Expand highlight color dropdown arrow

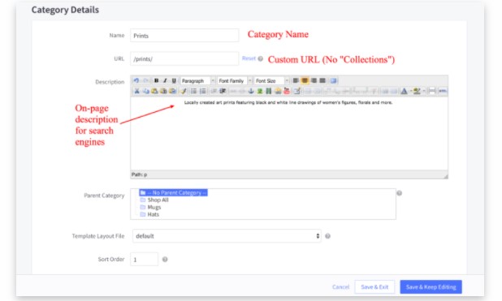pos(423,91)
